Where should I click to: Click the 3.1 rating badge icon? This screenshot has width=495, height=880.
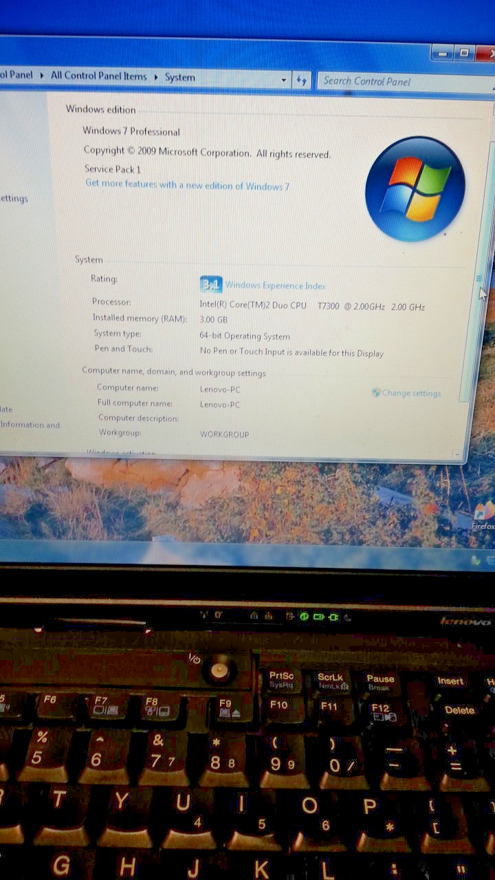click(x=211, y=285)
